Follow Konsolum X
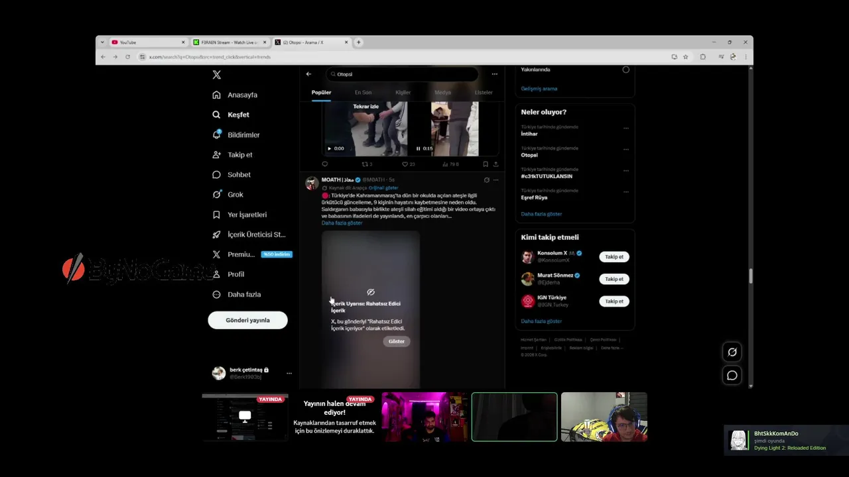This screenshot has height=477, width=849. 614,257
